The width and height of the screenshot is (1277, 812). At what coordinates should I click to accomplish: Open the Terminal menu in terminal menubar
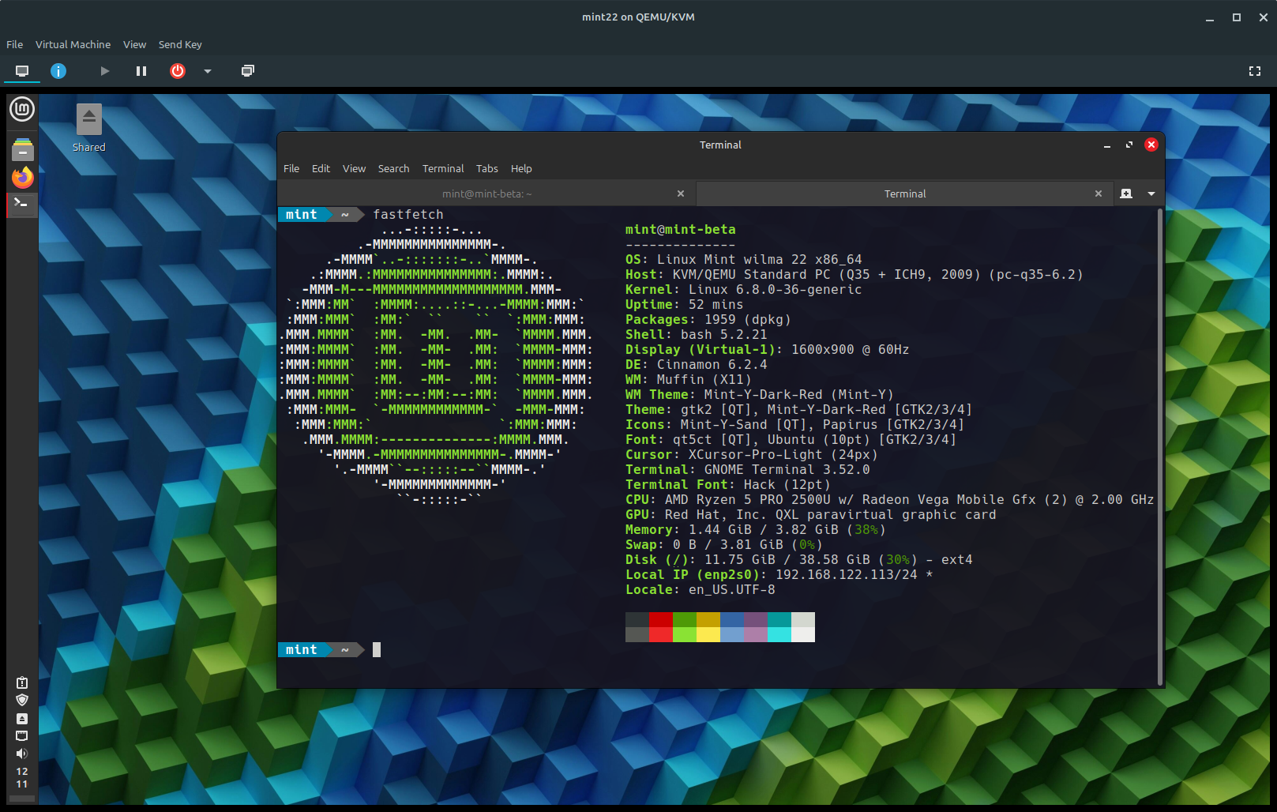[443, 168]
